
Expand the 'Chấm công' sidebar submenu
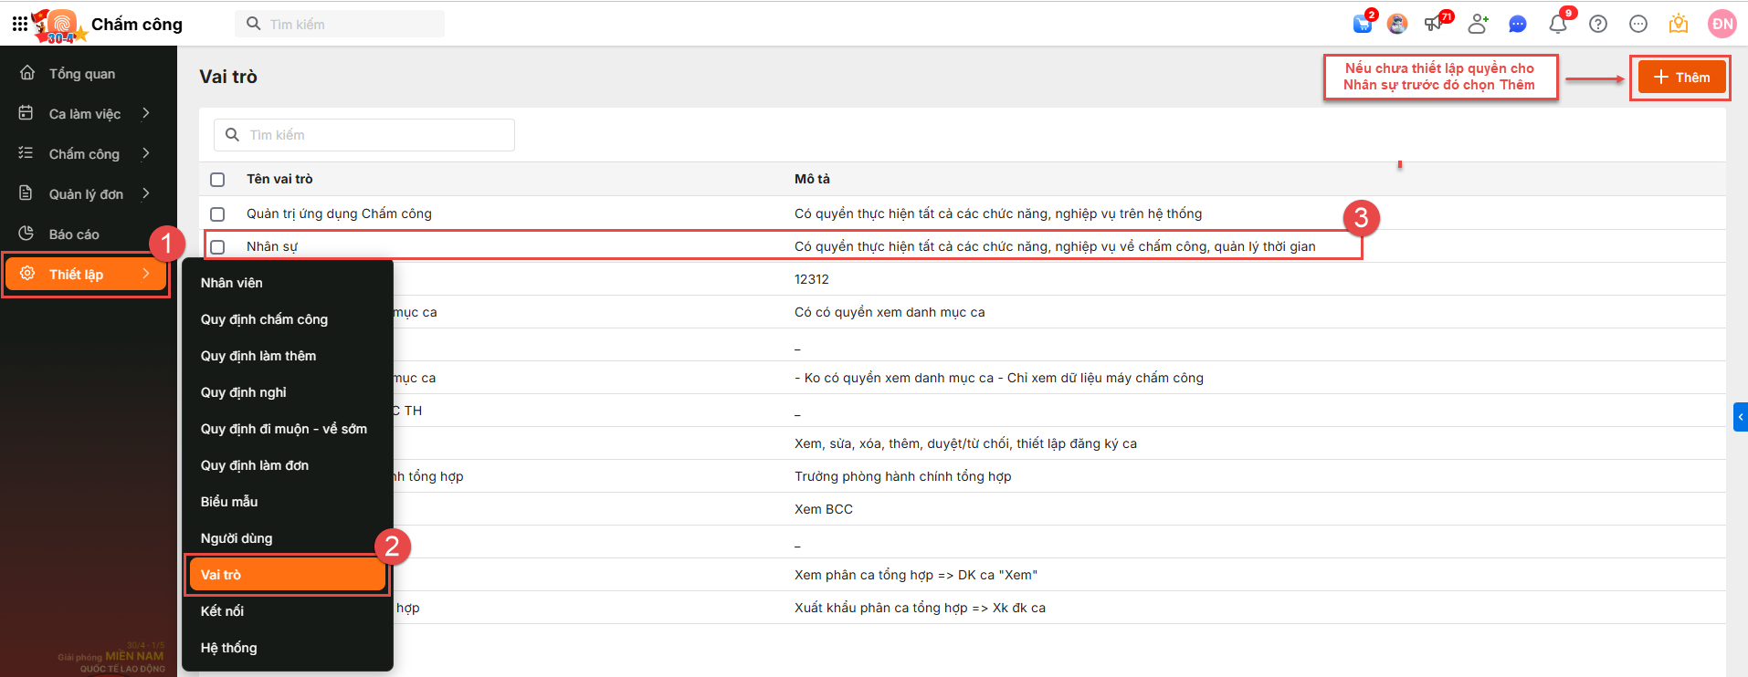[x=85, y=154]
